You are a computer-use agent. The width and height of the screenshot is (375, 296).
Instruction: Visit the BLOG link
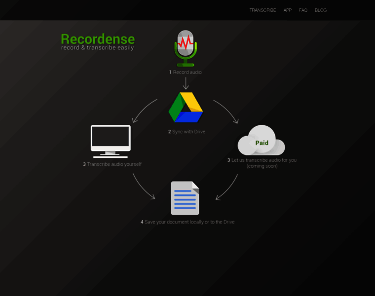point(320,10)
